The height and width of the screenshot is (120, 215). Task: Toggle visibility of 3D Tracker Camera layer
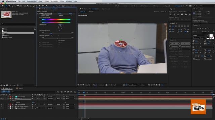(x=1, y=106)
